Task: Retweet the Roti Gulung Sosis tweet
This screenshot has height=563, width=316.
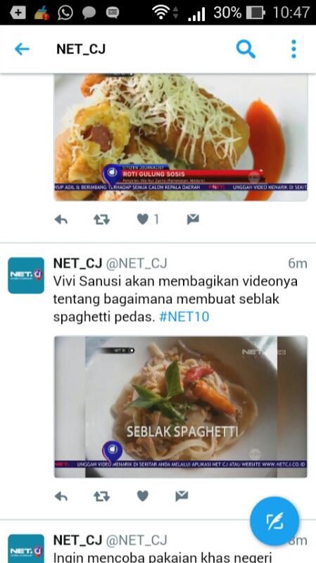Action: point(101,219)
